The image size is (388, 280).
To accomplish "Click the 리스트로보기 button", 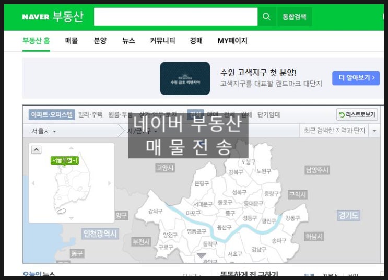I will [x=357, y=114].
